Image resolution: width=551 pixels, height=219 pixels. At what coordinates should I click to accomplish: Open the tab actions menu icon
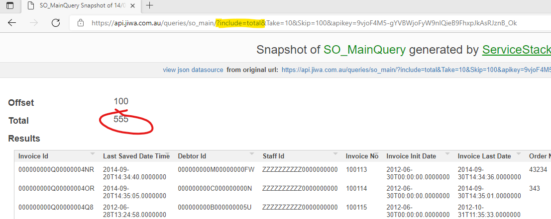pyautogui.click(x=10, y=6)
